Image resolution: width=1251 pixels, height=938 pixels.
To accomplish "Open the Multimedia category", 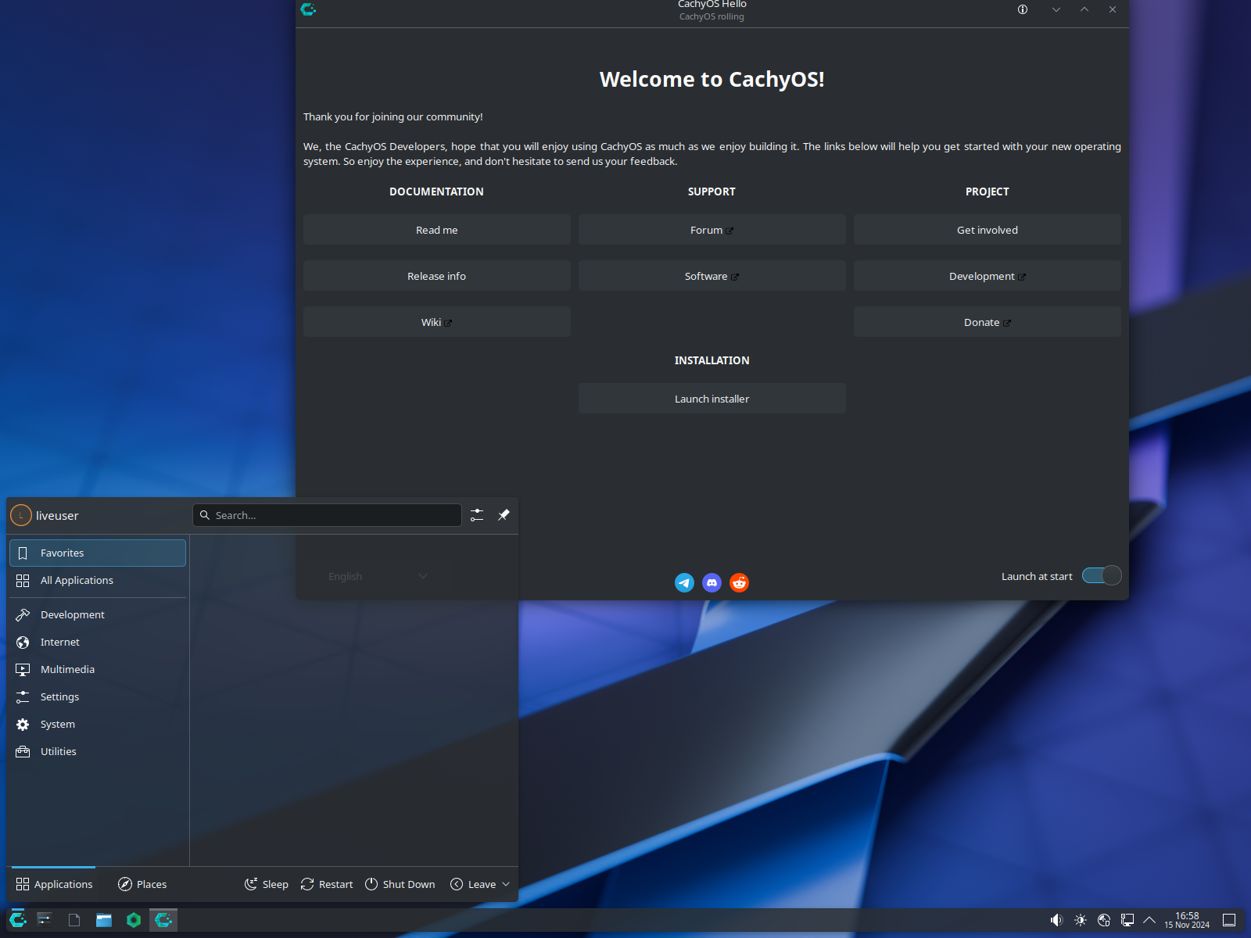I will click(98, 669).
